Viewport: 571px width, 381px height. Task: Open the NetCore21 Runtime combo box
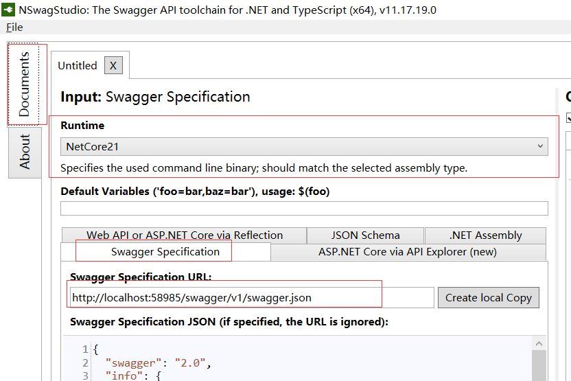click(x=302, y=146)
